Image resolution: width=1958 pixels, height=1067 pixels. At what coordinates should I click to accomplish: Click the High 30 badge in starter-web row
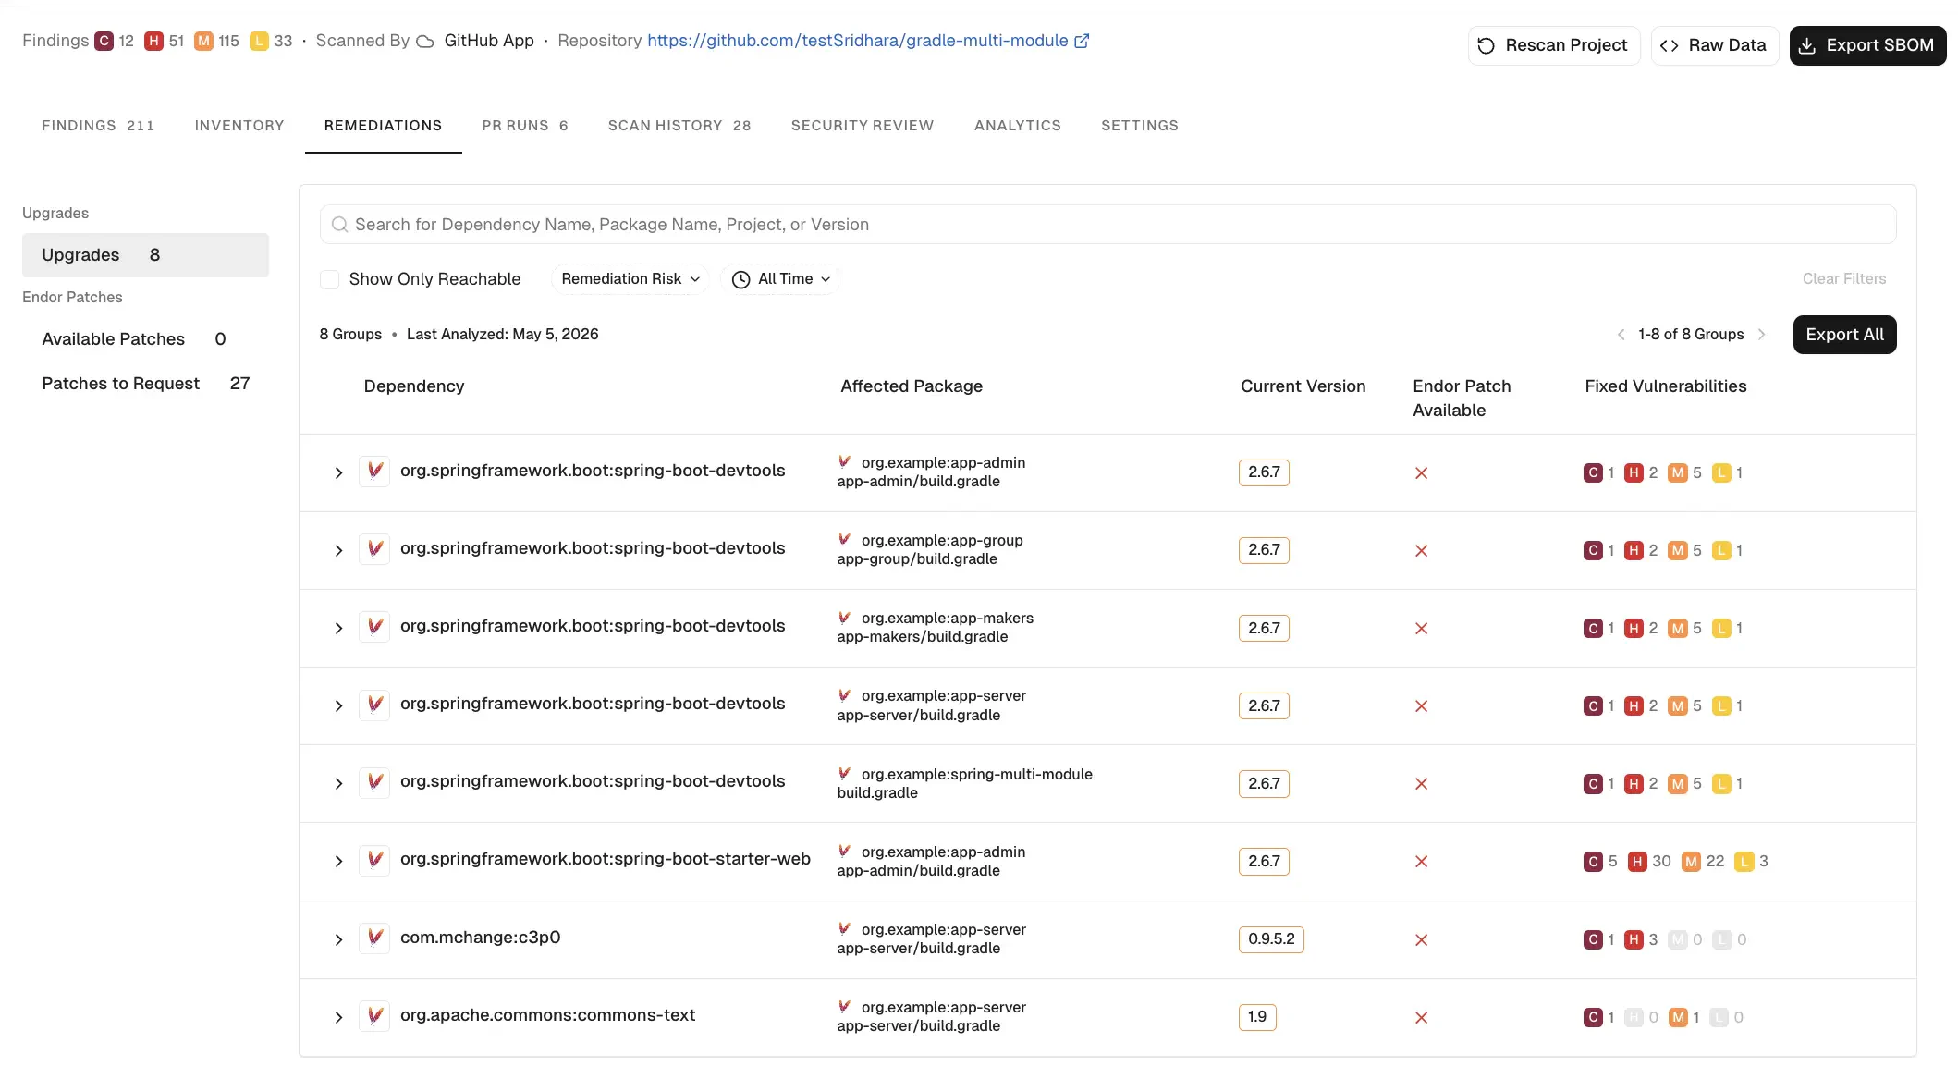click(1637, 862)
